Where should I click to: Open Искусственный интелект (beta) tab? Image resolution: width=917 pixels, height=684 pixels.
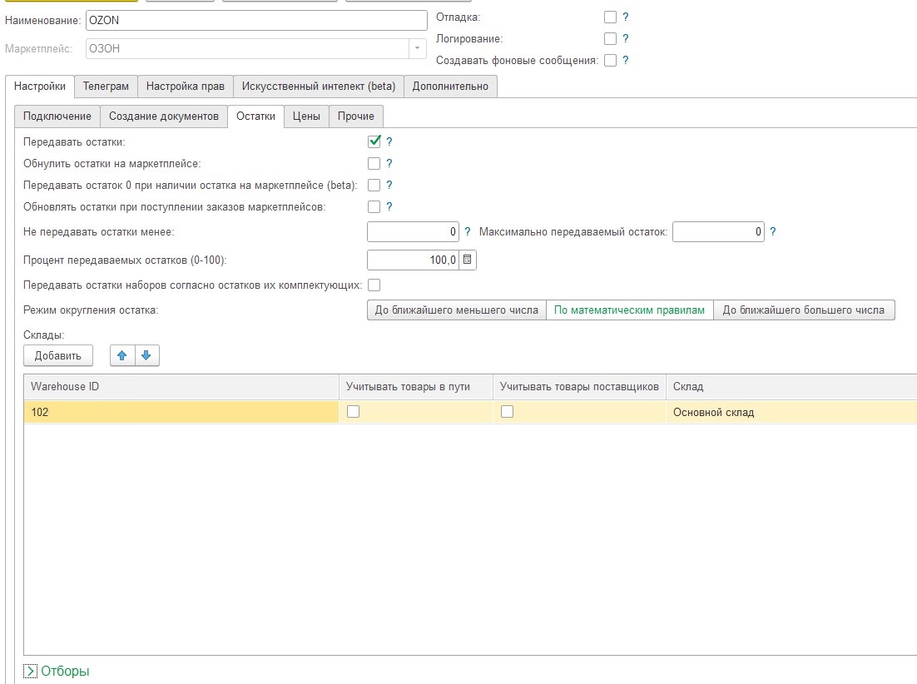pyautogui.click(x=319, y=87)
